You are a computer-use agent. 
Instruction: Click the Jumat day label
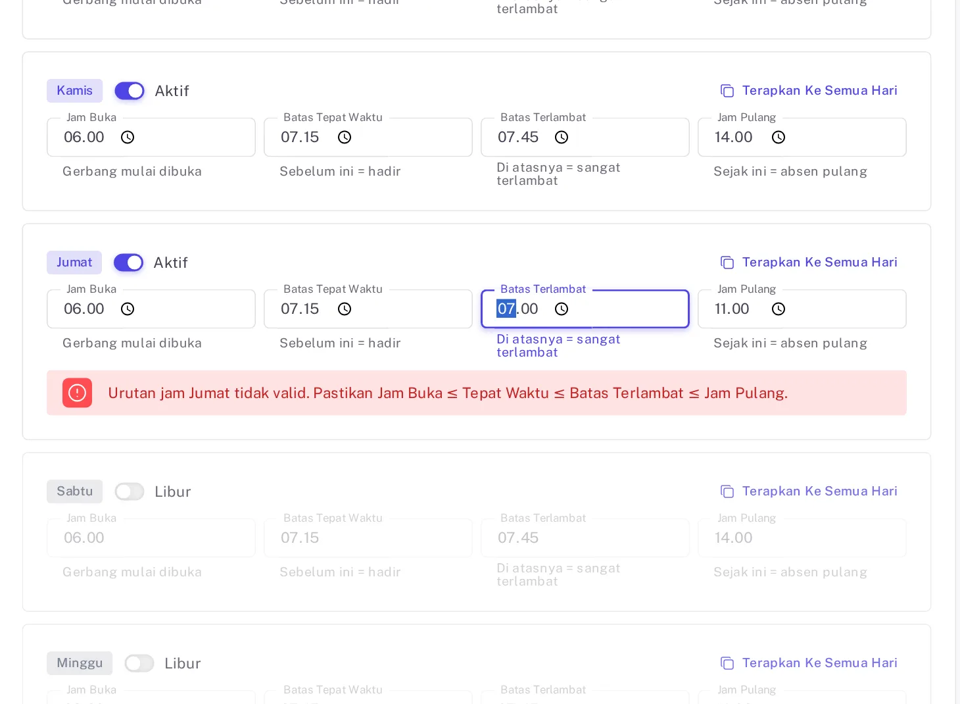point(74,263)
